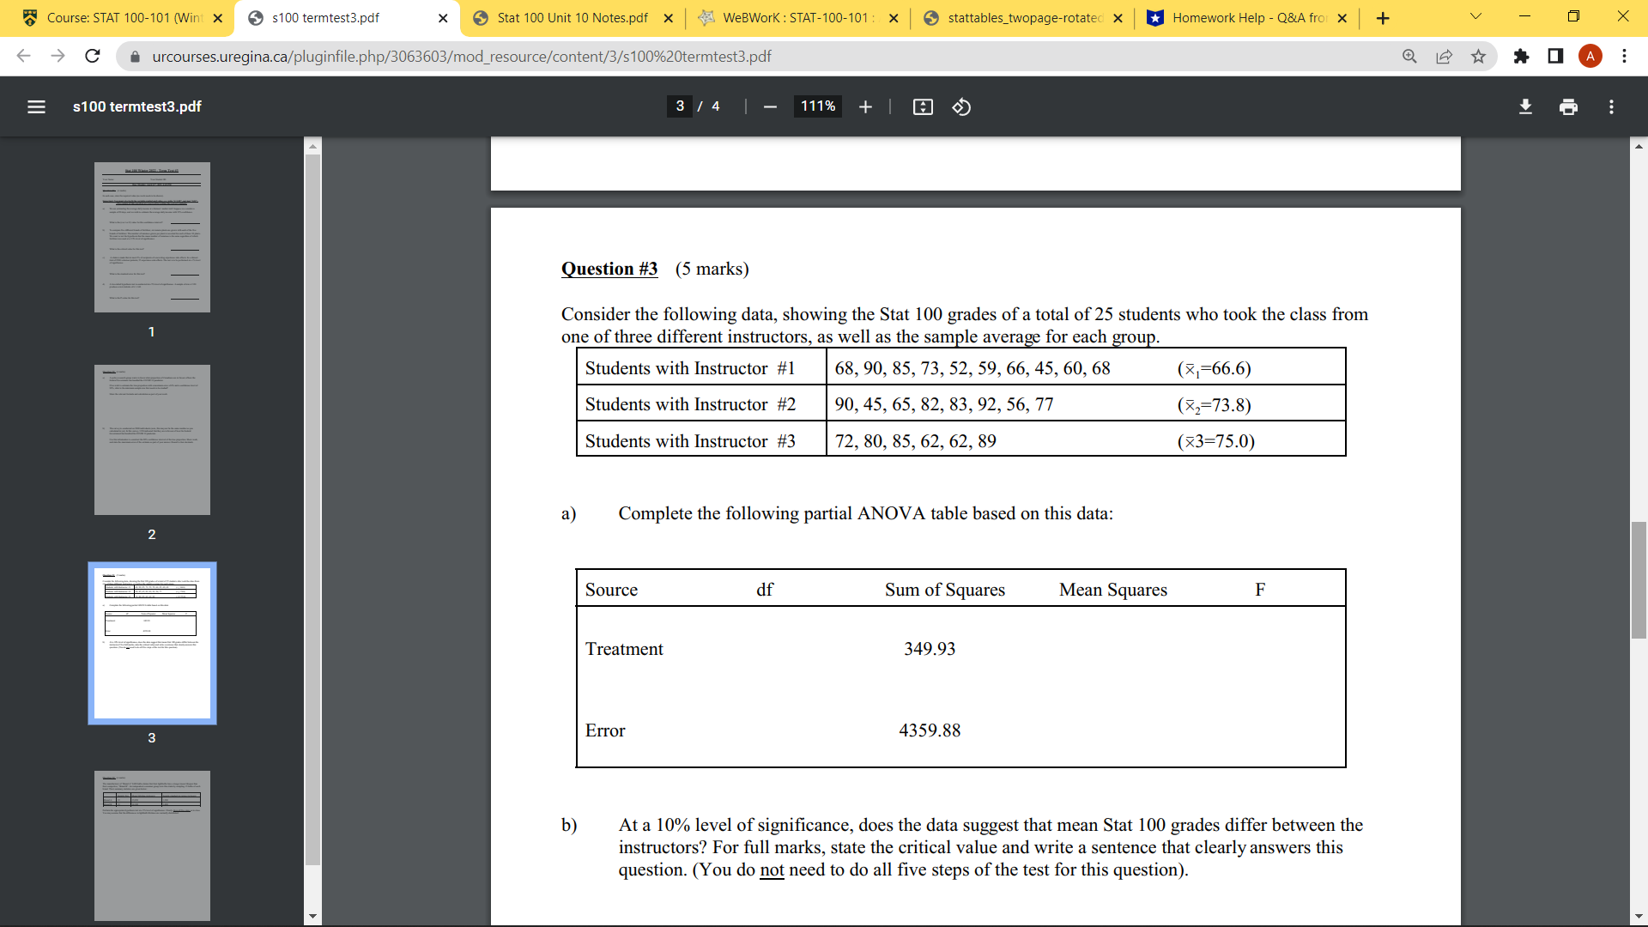Open a new browser tab
The height and width of the screenshot is (927, 1648).
[x=1383, y=18]
